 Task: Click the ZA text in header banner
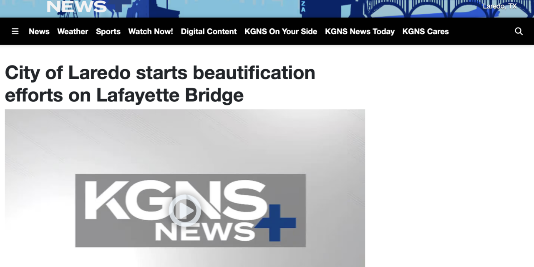(x=303, y=6)
